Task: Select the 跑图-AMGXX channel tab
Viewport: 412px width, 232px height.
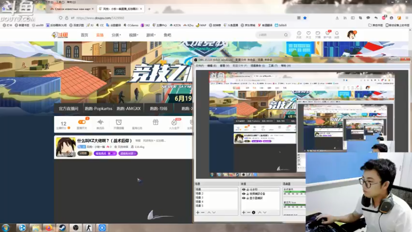Action: click(x=128, y=108)
